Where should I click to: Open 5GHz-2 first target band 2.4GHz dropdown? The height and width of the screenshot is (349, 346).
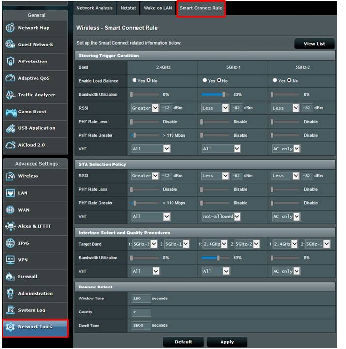(x=285, y=244)
